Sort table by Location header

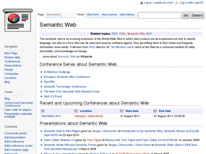pos(86,111)
